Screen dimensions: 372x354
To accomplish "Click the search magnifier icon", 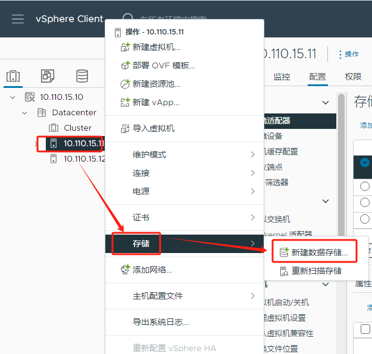I will pos(127,17).
